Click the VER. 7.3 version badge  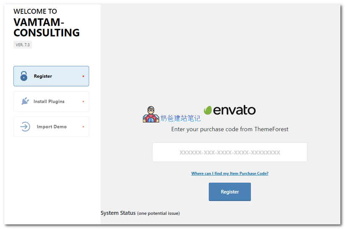tap(23, 45)
